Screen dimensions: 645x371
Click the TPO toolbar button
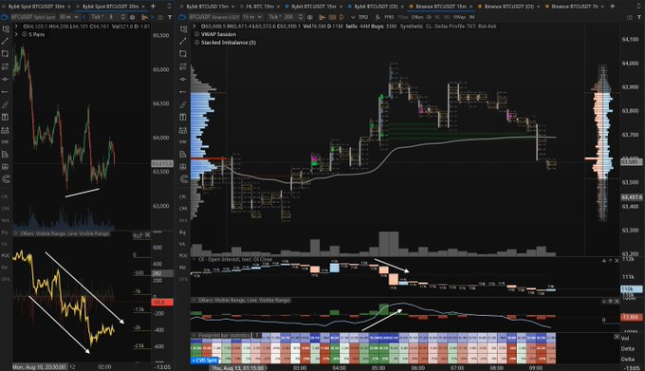tap(362, 17)
